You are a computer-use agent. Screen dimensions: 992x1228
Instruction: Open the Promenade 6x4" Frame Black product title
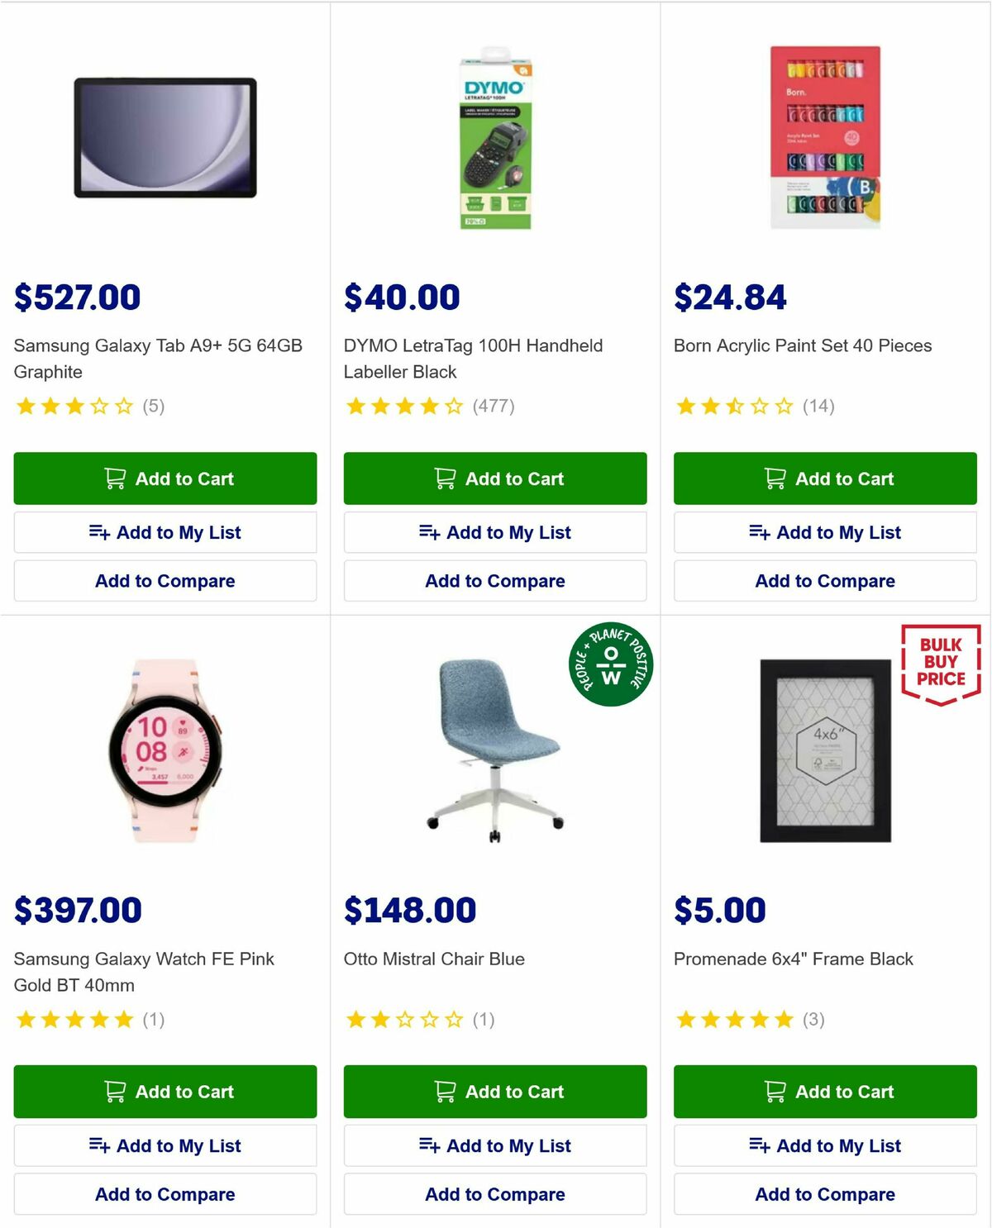click(794, 959)
